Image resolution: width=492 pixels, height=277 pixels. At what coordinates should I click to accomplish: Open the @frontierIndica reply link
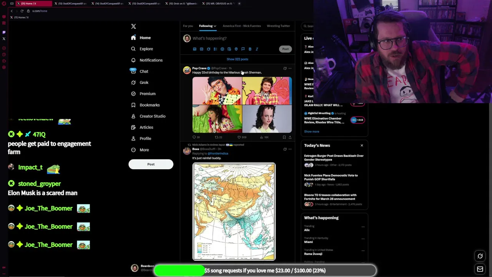[x=218, y=154]
